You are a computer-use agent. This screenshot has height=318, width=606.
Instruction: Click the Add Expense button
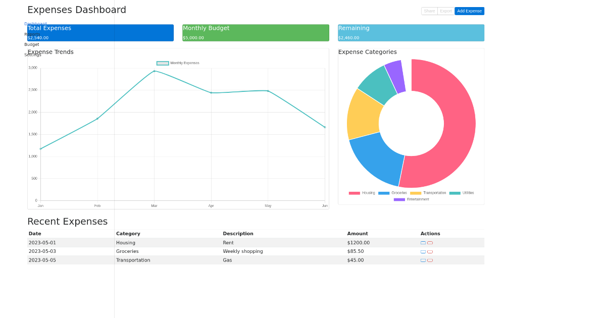(x=469, y=11)
